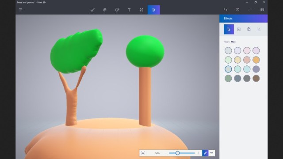Choose the brown filter swatch
Image resolution: width=283 pixels, height=159 pixels.
(256, 79)
